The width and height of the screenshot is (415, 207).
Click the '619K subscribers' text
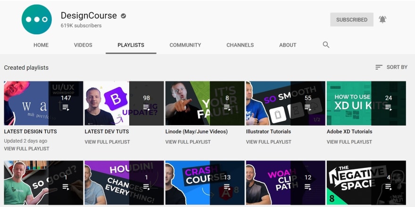pyautogui.click(x=81, y=25)
